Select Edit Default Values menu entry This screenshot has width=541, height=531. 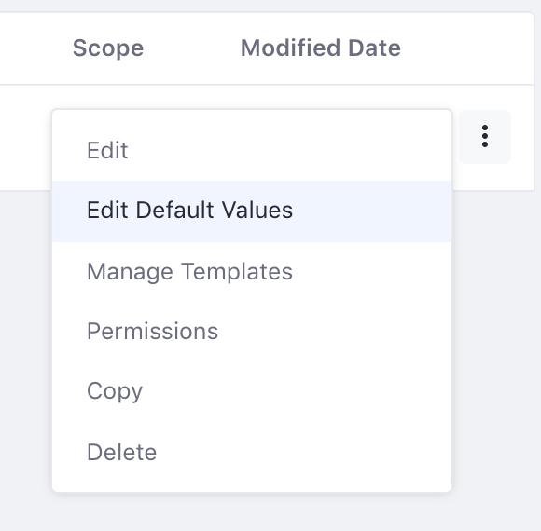click(x=252, y=211)
